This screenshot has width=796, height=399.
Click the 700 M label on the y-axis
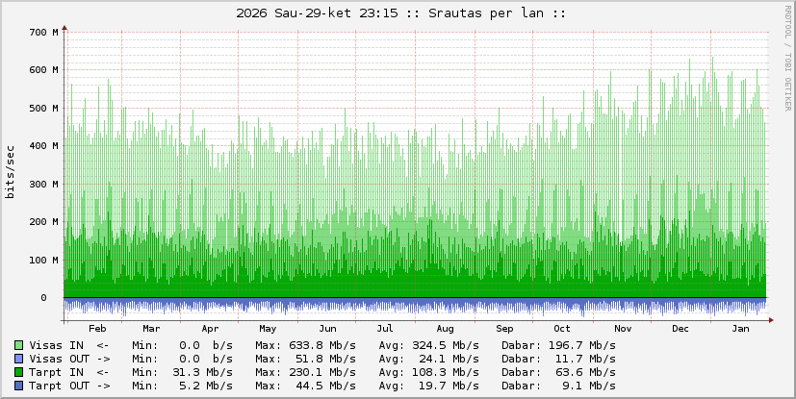(x=43, y=33)
